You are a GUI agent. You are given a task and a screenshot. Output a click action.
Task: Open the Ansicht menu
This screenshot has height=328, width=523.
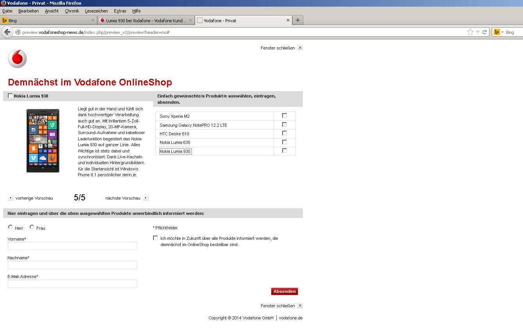(x=52, y=11)
